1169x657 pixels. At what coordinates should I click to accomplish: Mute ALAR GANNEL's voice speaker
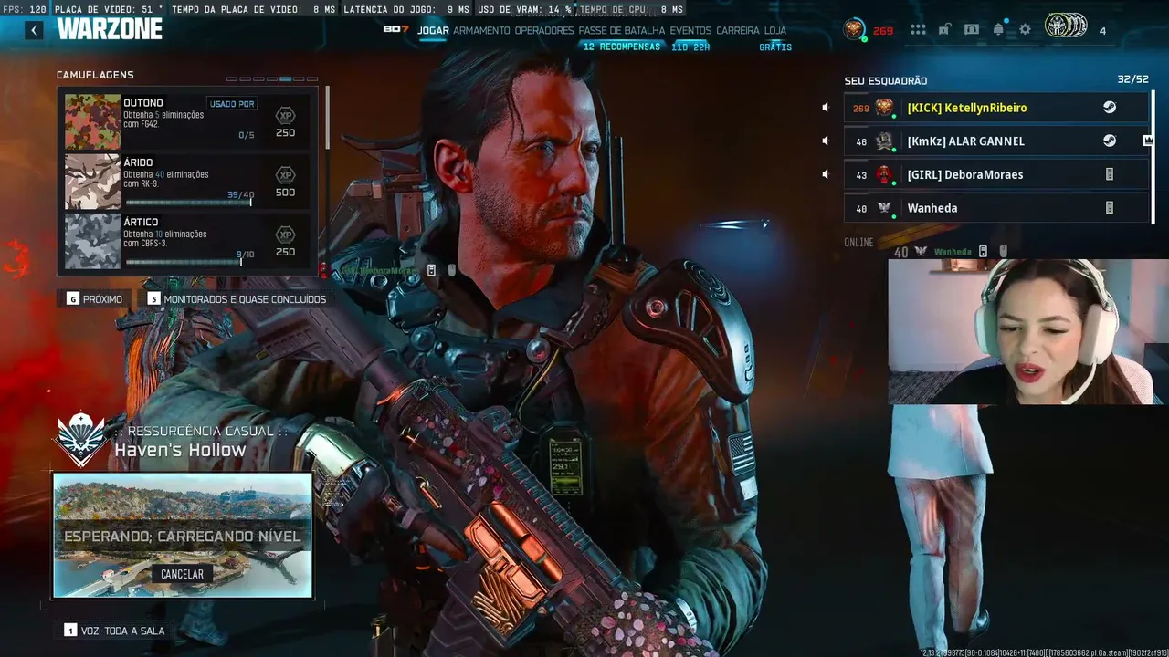click(x=826, y=141)
